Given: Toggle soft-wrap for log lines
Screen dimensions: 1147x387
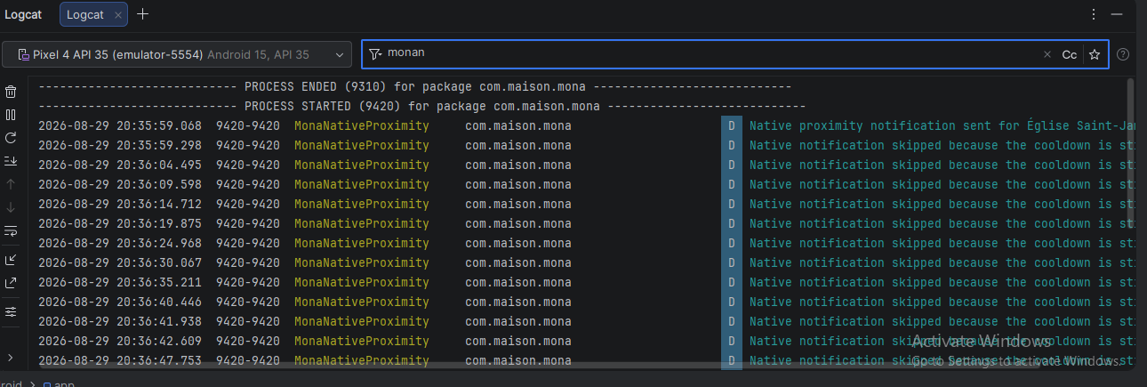Looking at the screenshot, I should [x=11, y=231].
